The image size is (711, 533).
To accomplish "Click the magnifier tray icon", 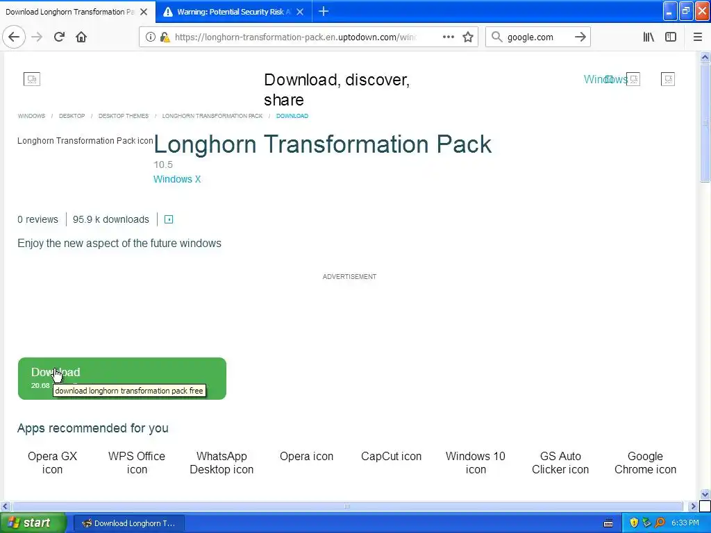I will pyautogui.click(x=660, y=523).
